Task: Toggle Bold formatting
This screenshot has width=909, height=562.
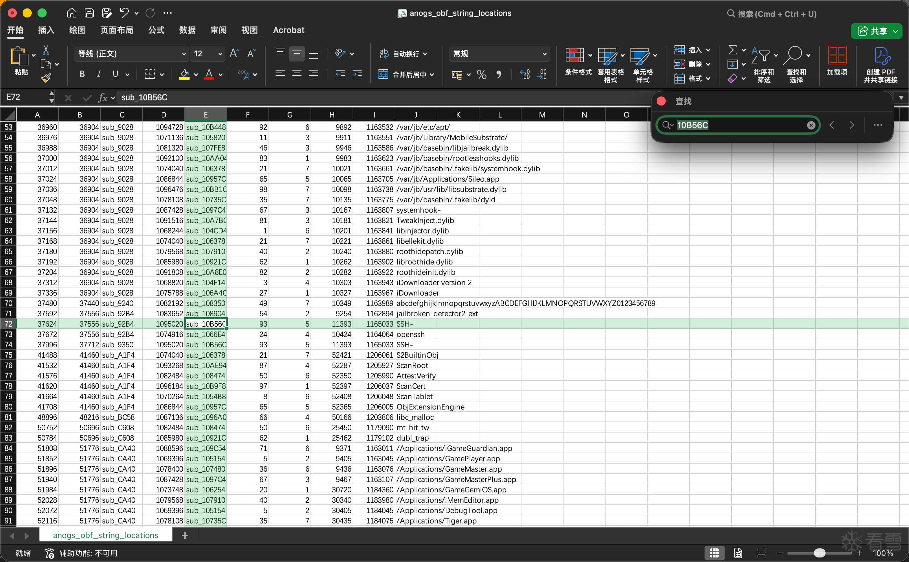Action: (x=82, y=74)
